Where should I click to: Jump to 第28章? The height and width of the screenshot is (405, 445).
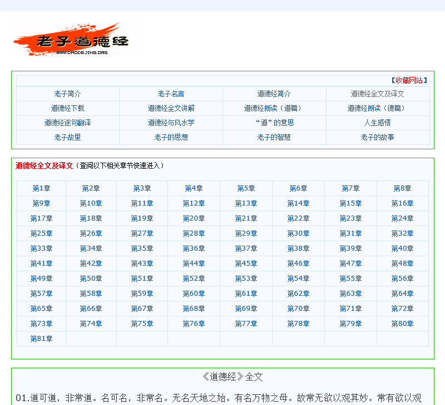pos(194,233)
